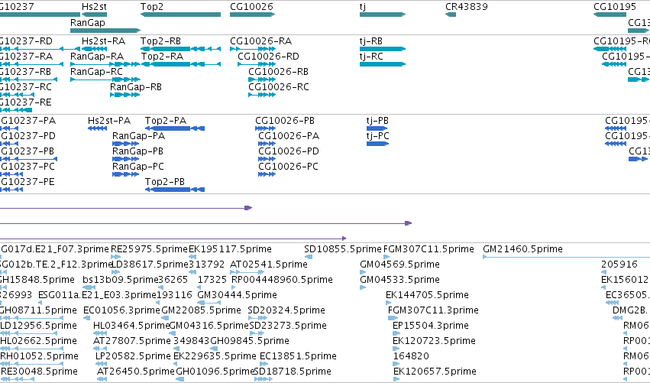
Task: Select EST label FGM307C11.5prime
Action: pos(428,249)
